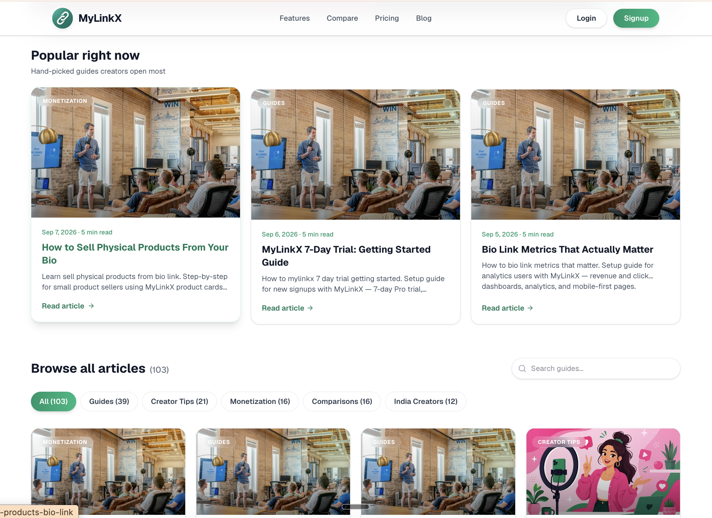Click the excerpt starting 'How to bio link metrics that matter'
712x518 pixels.
(568, 276)
